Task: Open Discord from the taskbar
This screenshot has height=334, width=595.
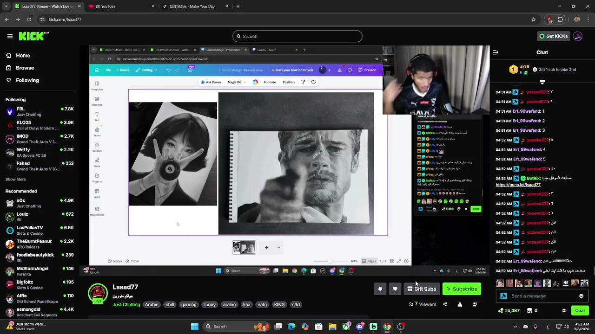Action: pos(360,327)
